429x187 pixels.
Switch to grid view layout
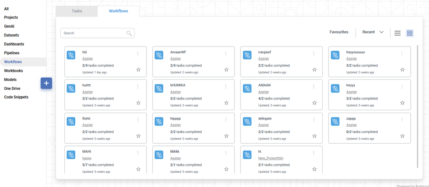(410, 33)
